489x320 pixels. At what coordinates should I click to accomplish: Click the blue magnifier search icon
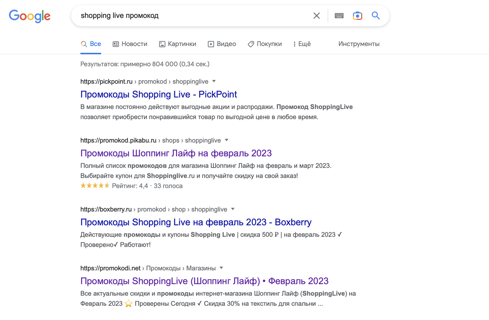point(375,15)
